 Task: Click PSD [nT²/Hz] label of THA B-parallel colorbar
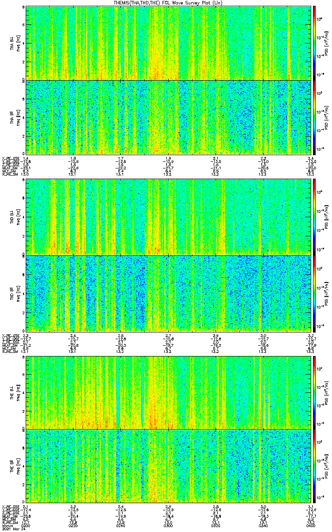tap(326, 117)
